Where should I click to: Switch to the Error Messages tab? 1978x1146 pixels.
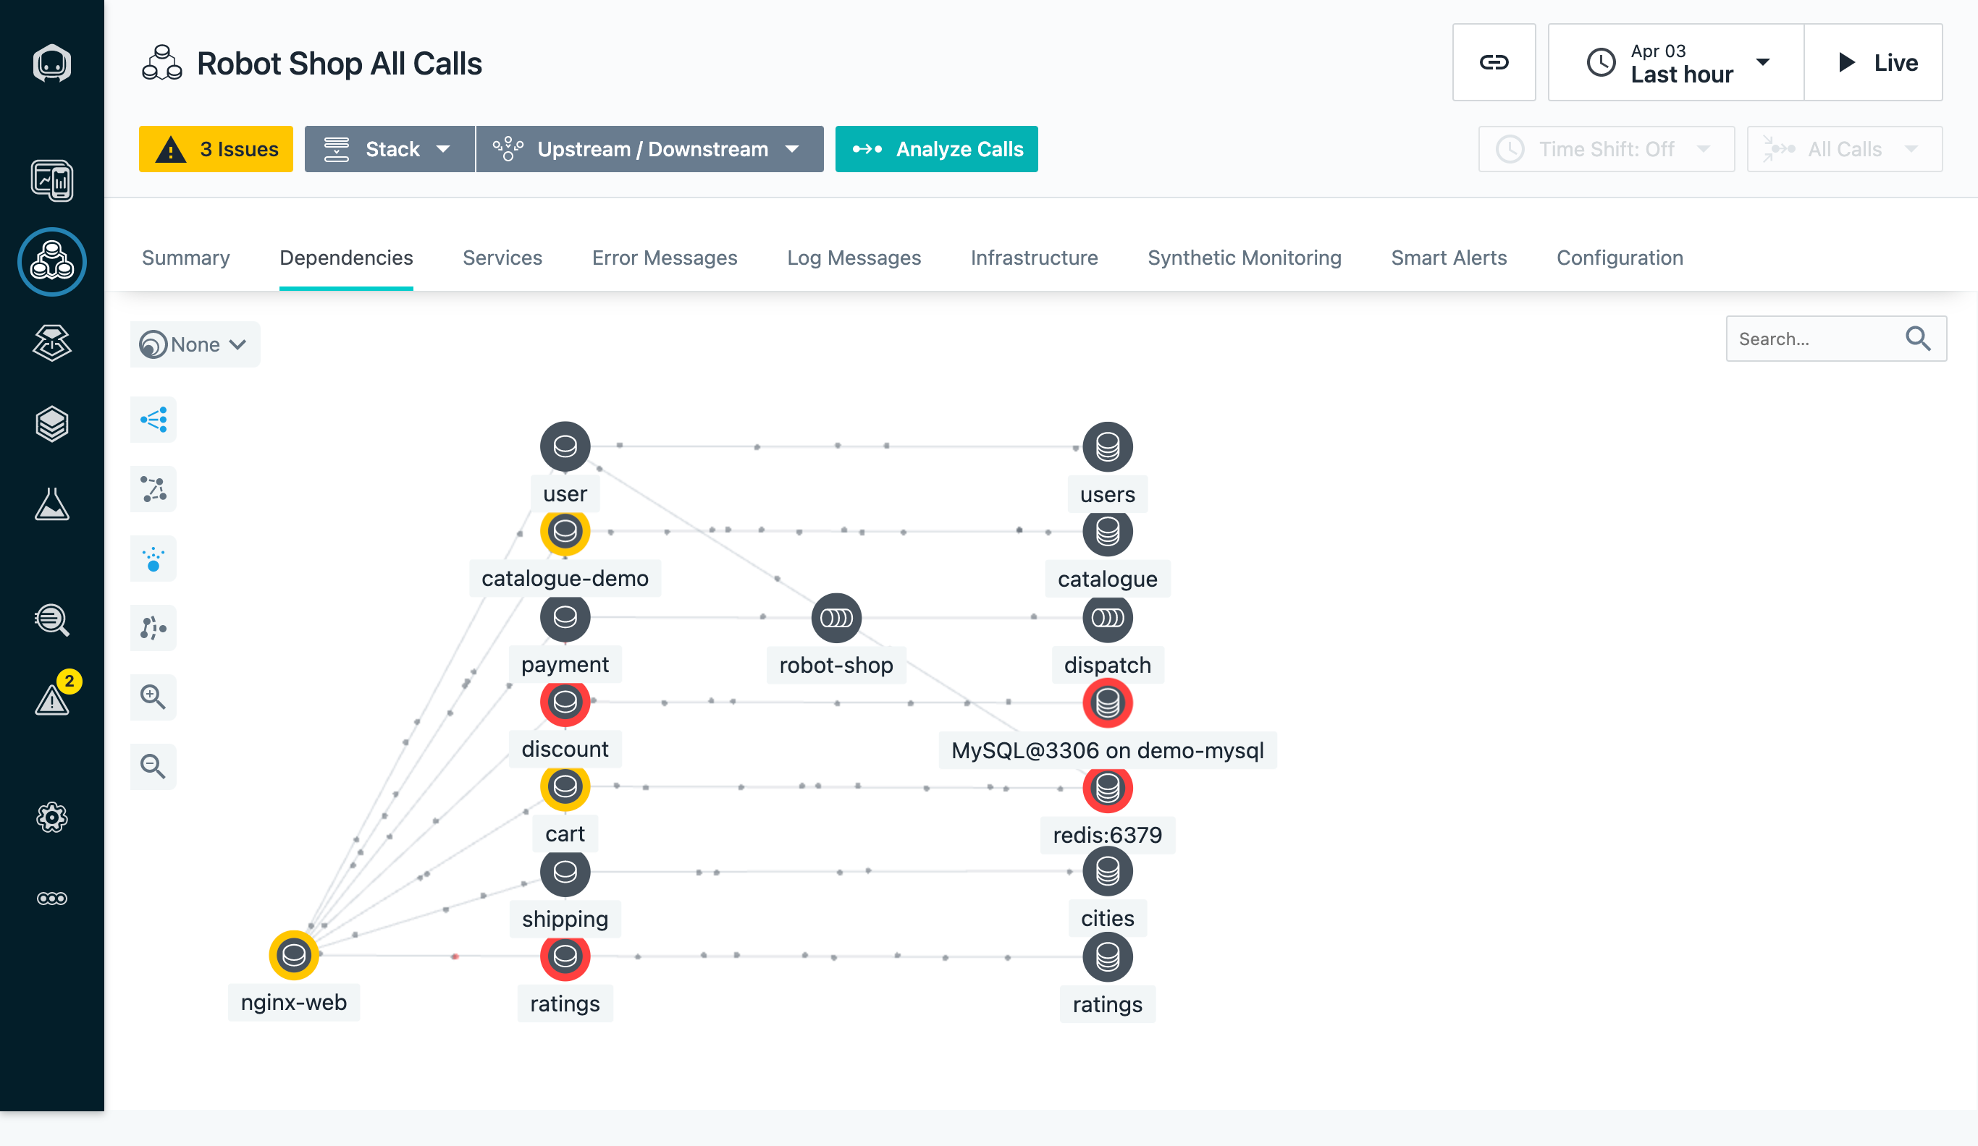pyautogui.click(x=664, y=258)
